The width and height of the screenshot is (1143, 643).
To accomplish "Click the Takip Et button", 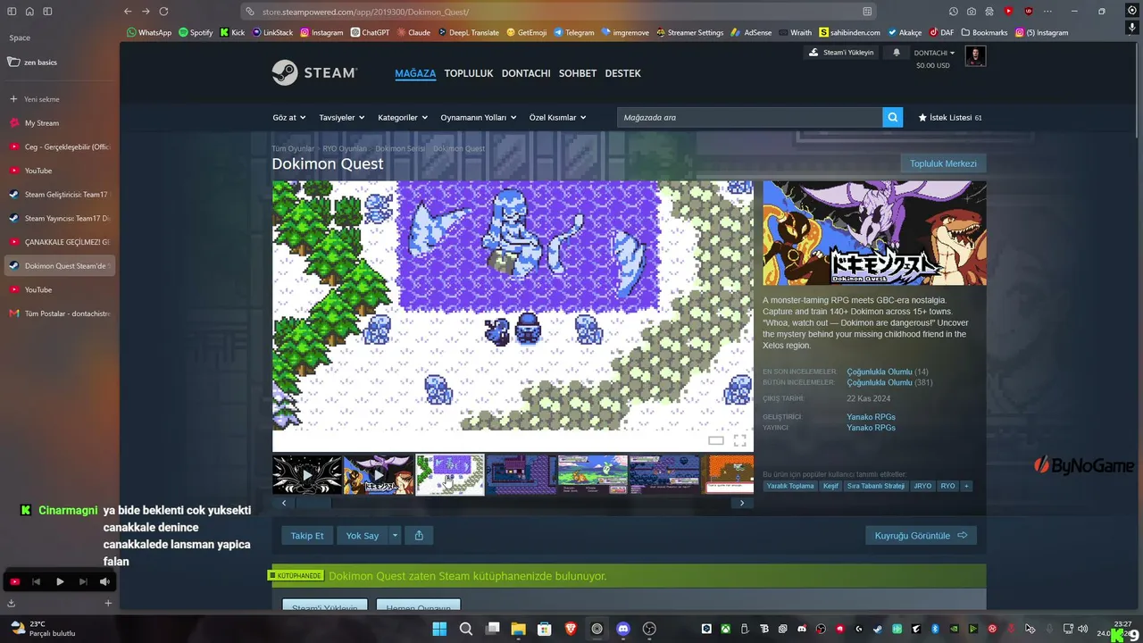I will [307, 535].
